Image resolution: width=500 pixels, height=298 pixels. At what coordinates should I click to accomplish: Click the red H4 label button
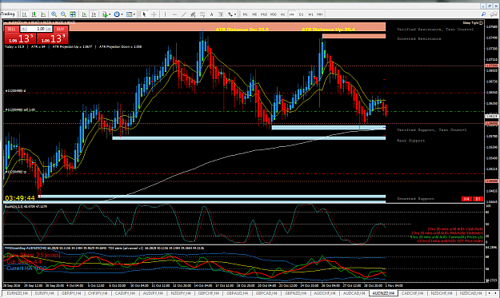466,199
